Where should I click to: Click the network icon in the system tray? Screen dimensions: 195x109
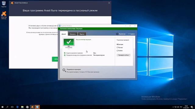[x=175, y=107]
